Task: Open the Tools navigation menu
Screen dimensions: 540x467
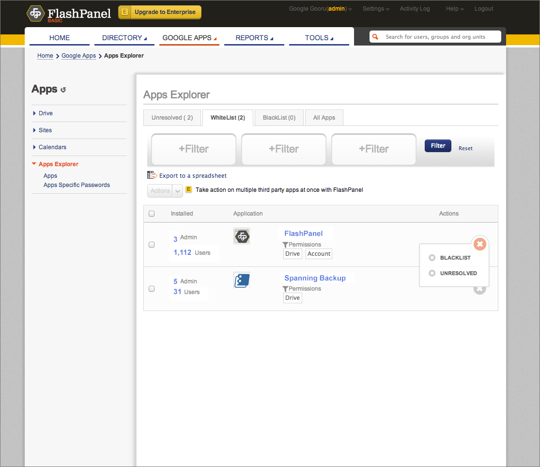Action: tap(319, 38)
